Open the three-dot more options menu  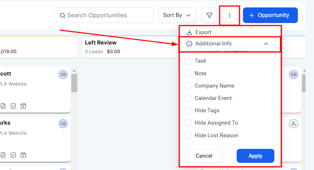229,15
